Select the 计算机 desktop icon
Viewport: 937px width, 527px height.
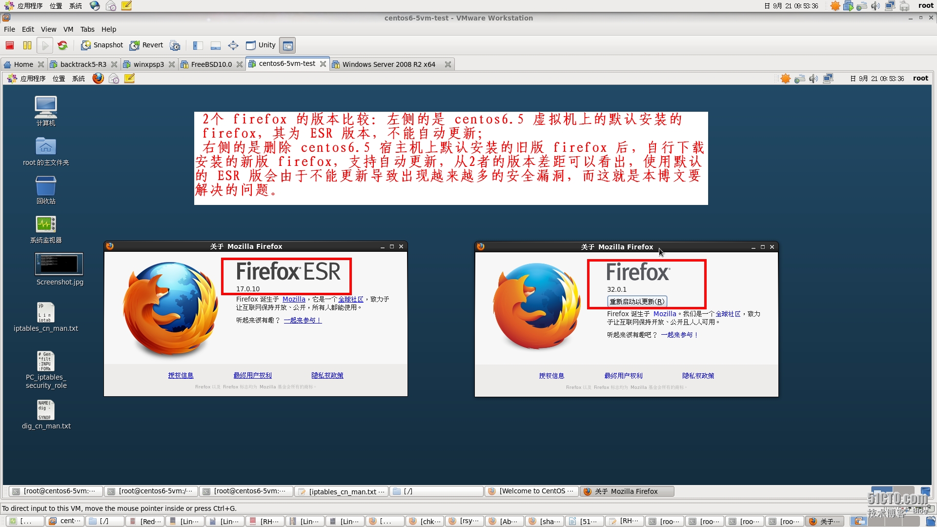tap(46, 111)
